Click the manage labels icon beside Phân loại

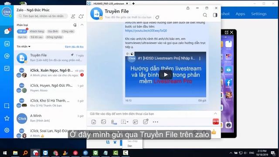75,25
